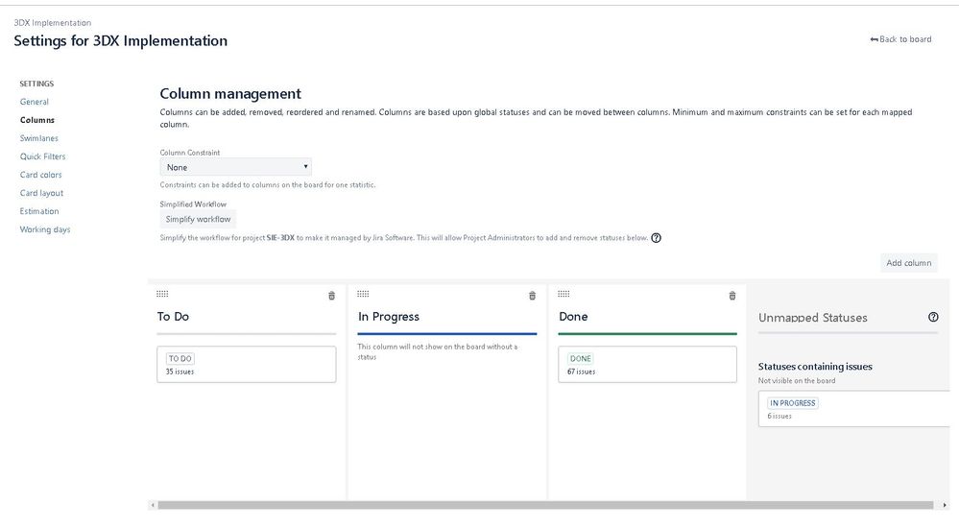The image size is (959, 528).
Task: Click the SIE-3DX project name text
Action: (280, 238)
